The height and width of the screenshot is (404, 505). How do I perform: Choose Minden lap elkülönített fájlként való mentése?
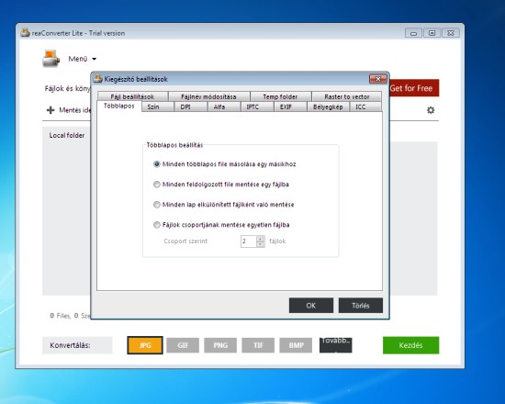156,205
